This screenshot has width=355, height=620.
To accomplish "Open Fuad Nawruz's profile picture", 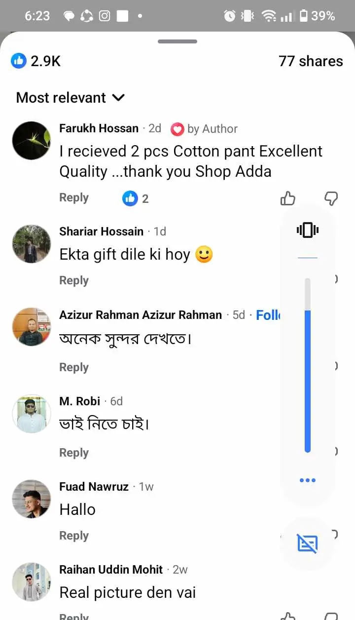I will click(31, 499).
